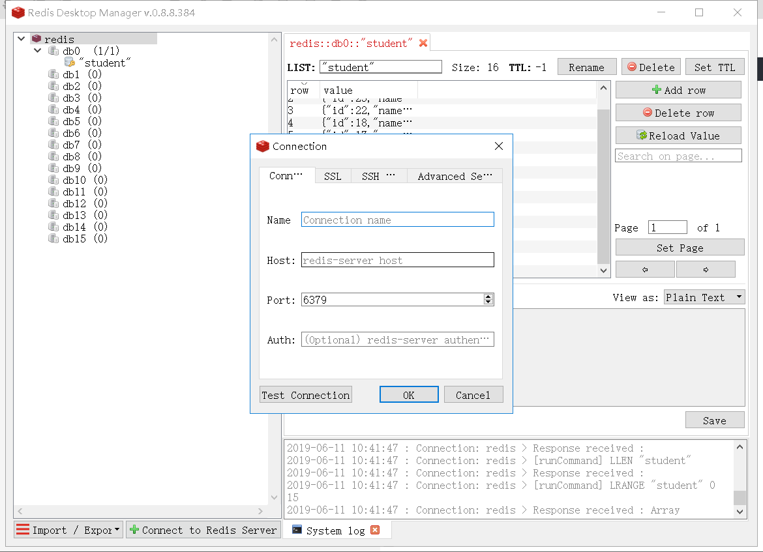Go to previous page with left arrow
763x552 pixels.
click(645, 269)
